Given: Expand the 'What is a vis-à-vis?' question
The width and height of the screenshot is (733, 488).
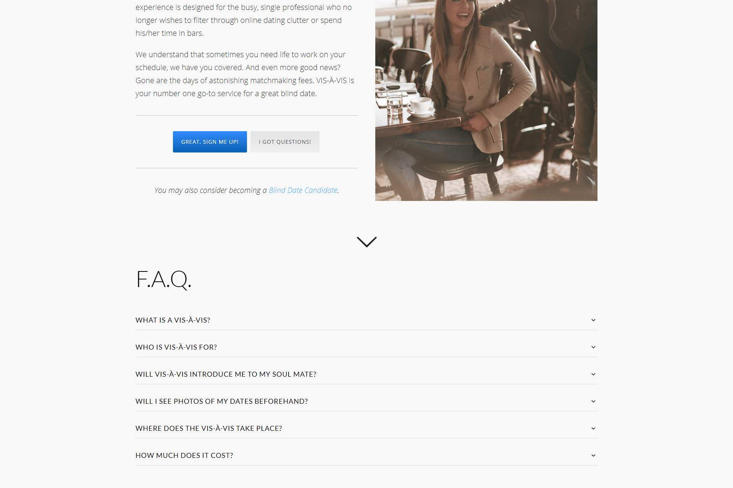Looking at the screenshot, I should (366, 320).
